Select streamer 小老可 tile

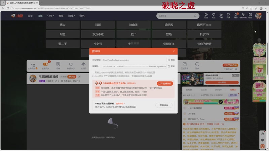click(x=98, y=44)
